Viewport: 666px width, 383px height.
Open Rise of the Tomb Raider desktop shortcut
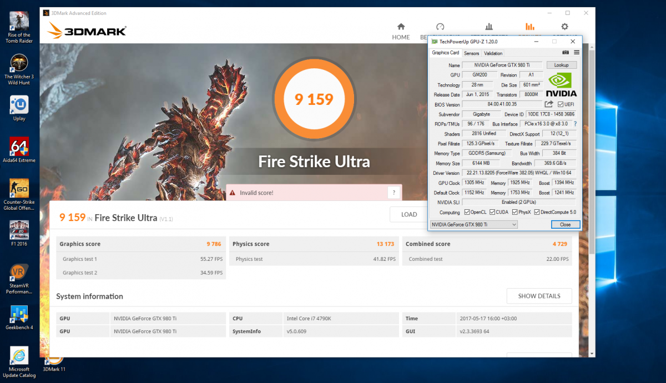click(x=19, y=27)
